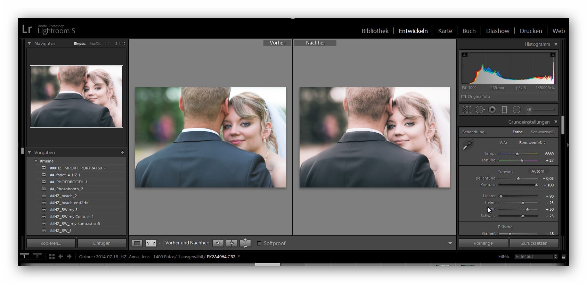The height and width of the screenshot is (284, 587).
Task: Enable the Softproof checkbox
Action: 259,243
